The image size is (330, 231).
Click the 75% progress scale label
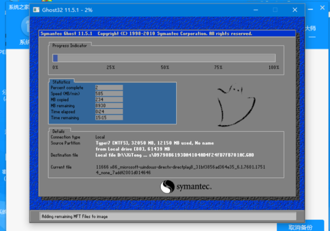(218, 68)
